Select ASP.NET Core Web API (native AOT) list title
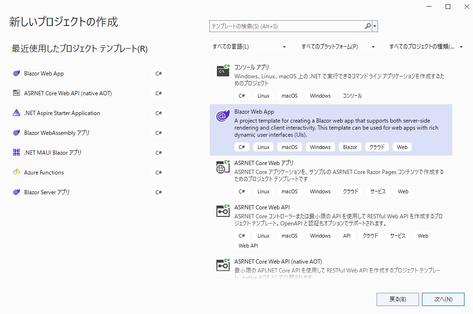473x314 pixels. 278,262
